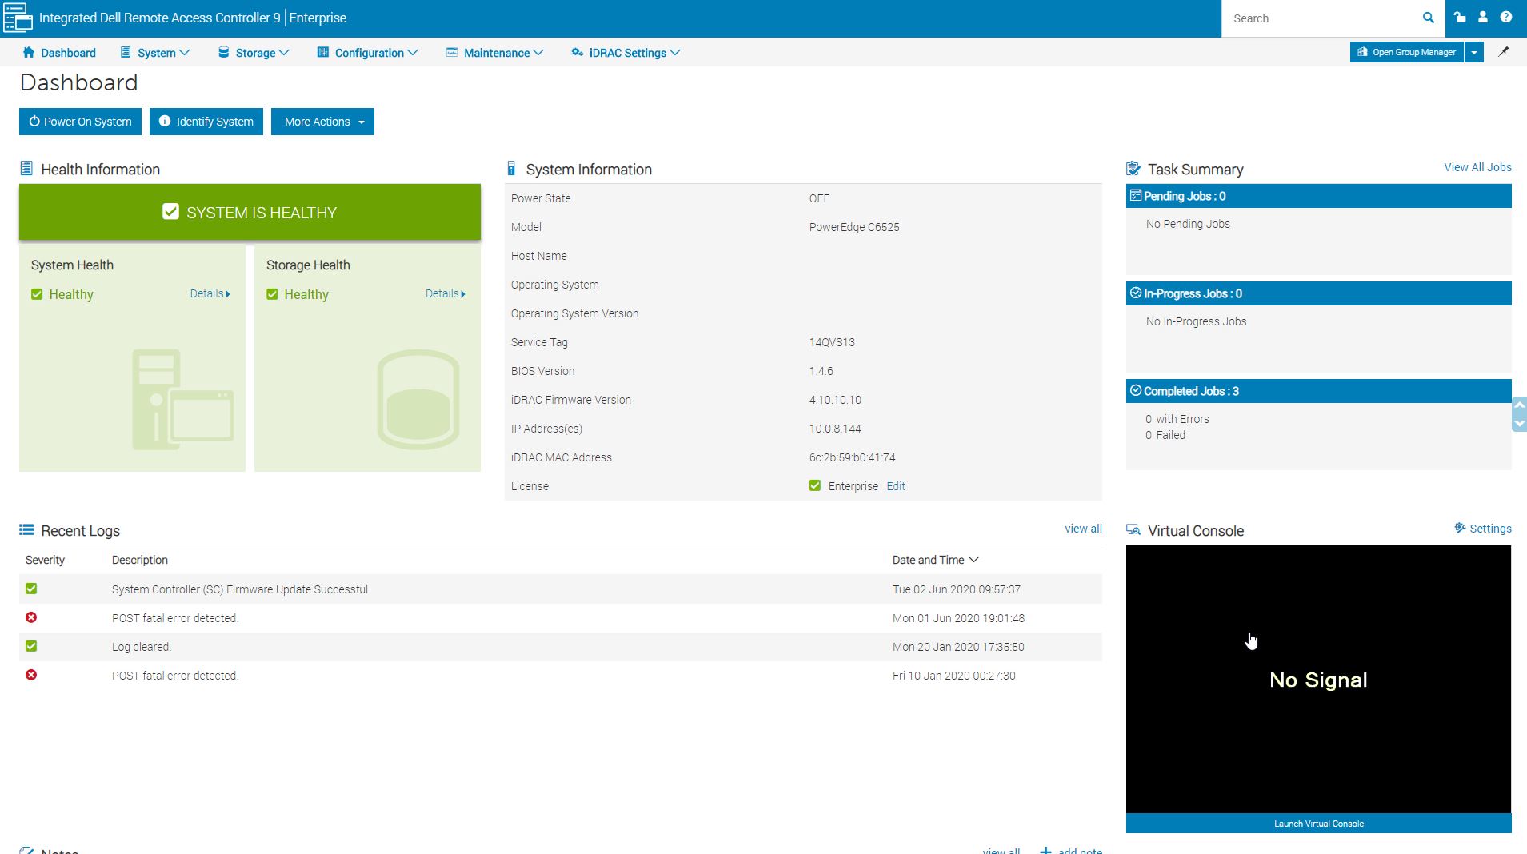Click the Dashboard home icon
This screenshot has width=1527, height=854.
[x=29, y=53]
